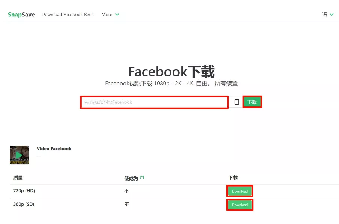339x224 pixels.
Task: Download the 360p (SD) video
Action: 240,205
